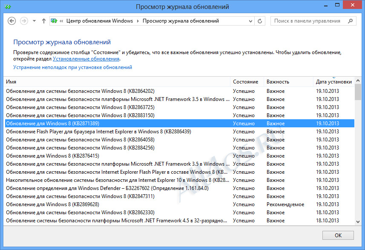Image resolution: width=365 pixels, height=250 pixels.
Task: Sort by the 'Дата установки' column header
Action: [x=333, y=82]
